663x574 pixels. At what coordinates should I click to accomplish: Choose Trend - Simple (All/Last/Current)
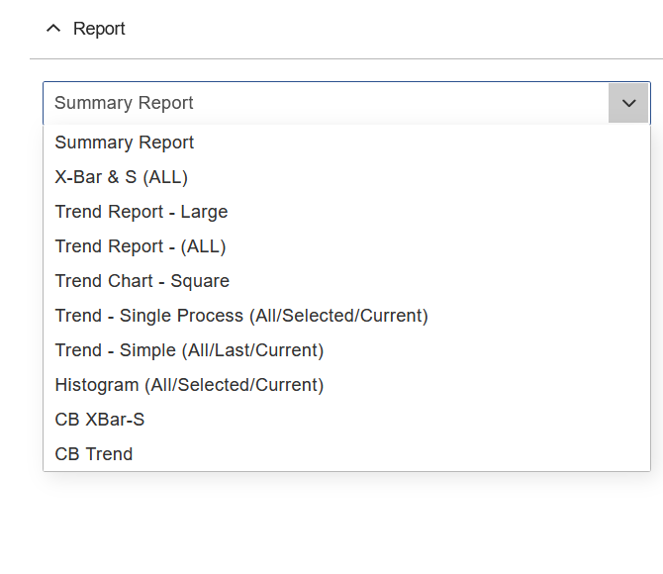click(189, 350)
